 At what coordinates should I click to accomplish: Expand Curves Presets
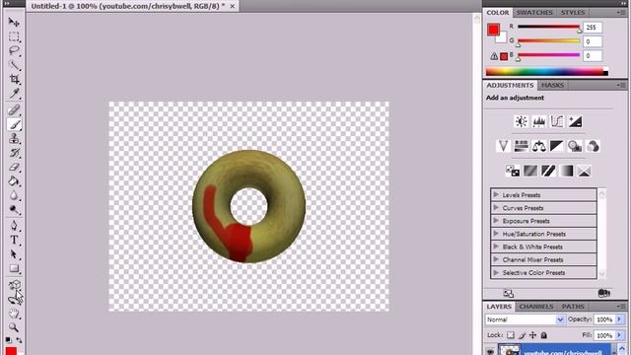pos(496,208)
